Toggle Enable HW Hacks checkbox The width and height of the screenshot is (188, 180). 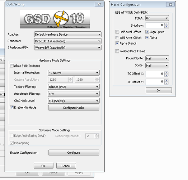coord(11,107)
